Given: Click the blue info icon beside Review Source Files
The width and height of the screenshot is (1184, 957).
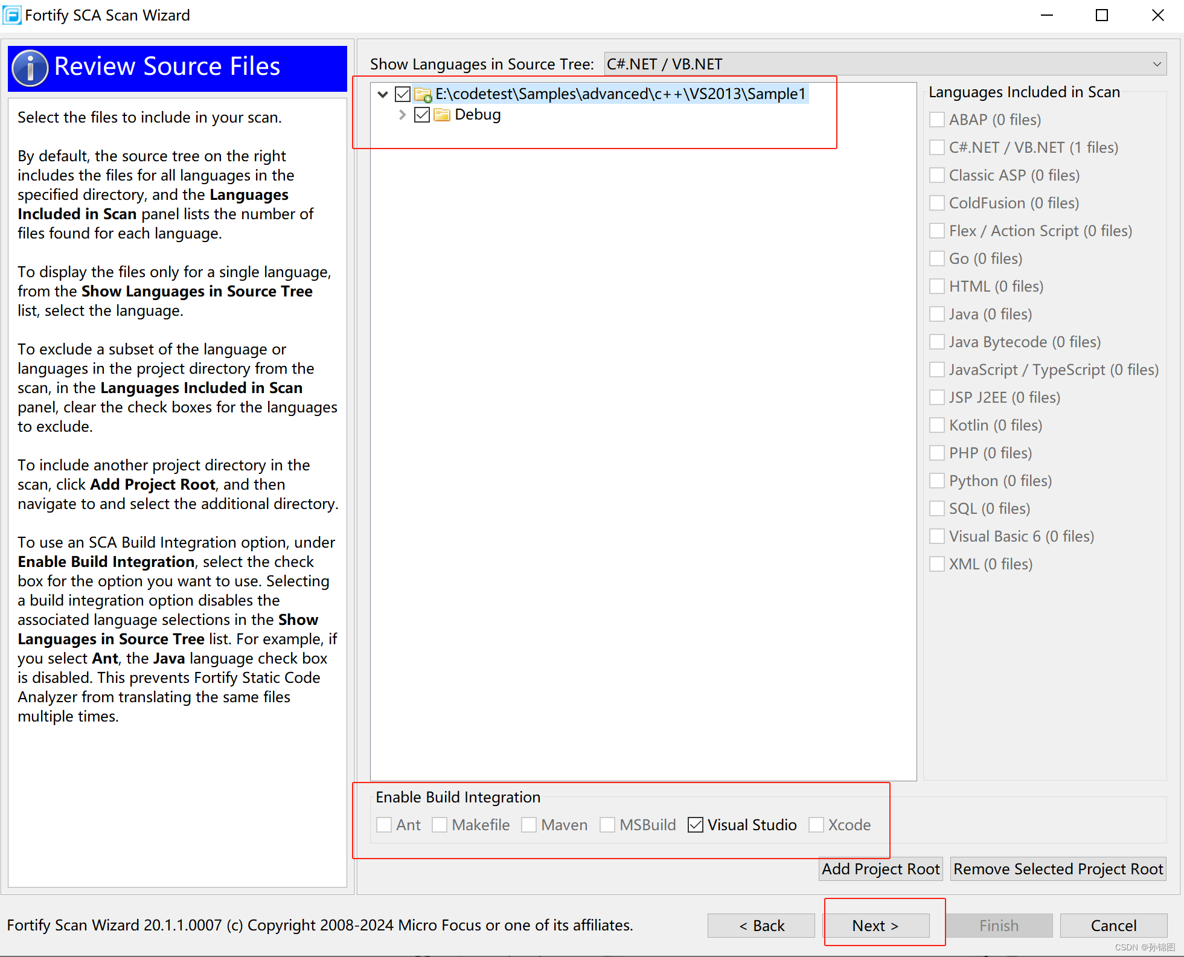Looking at the screenshot, I should click(x=30, y=68).
